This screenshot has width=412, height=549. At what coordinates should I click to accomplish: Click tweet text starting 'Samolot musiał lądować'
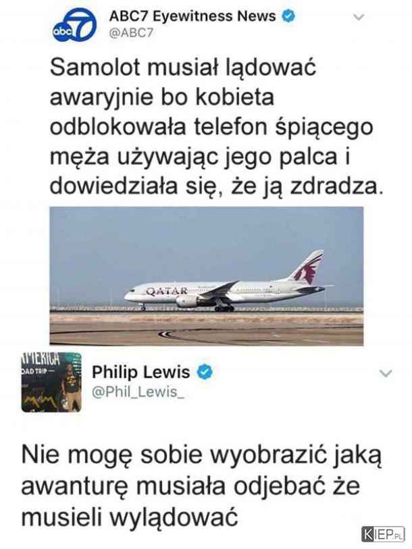pyautogui.click(x=215, y=127)
